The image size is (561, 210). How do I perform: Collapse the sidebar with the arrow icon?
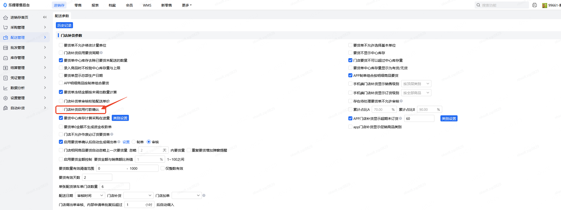pos(45,17)
